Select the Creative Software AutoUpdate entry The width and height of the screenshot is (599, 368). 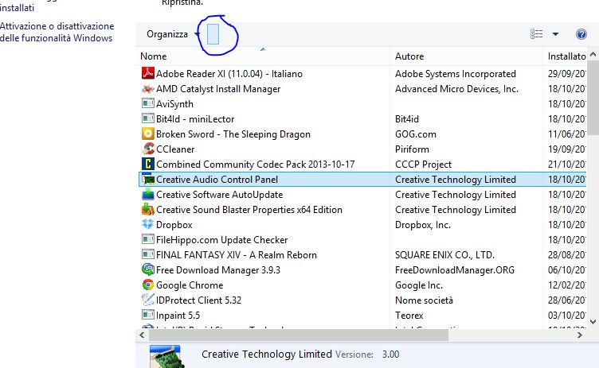[220, 195]
